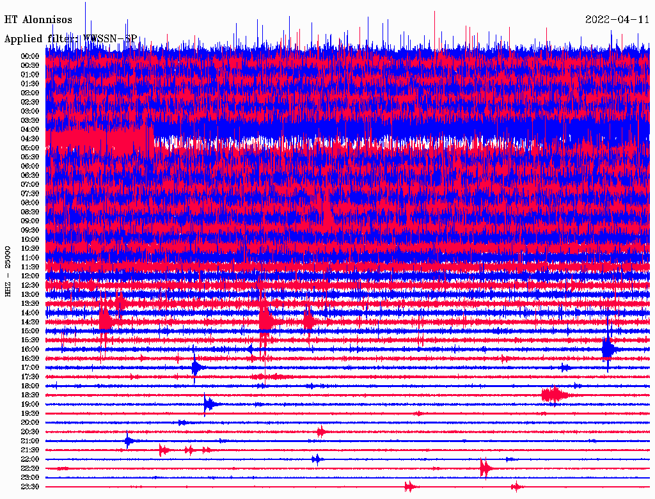The height and width of the screenshot is (499, 655).
Task: Select the 04:00 time label
Action: pyautogui.click(x=30, y=130)
